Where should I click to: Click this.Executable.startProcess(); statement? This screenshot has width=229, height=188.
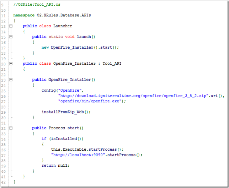point(87,150)
